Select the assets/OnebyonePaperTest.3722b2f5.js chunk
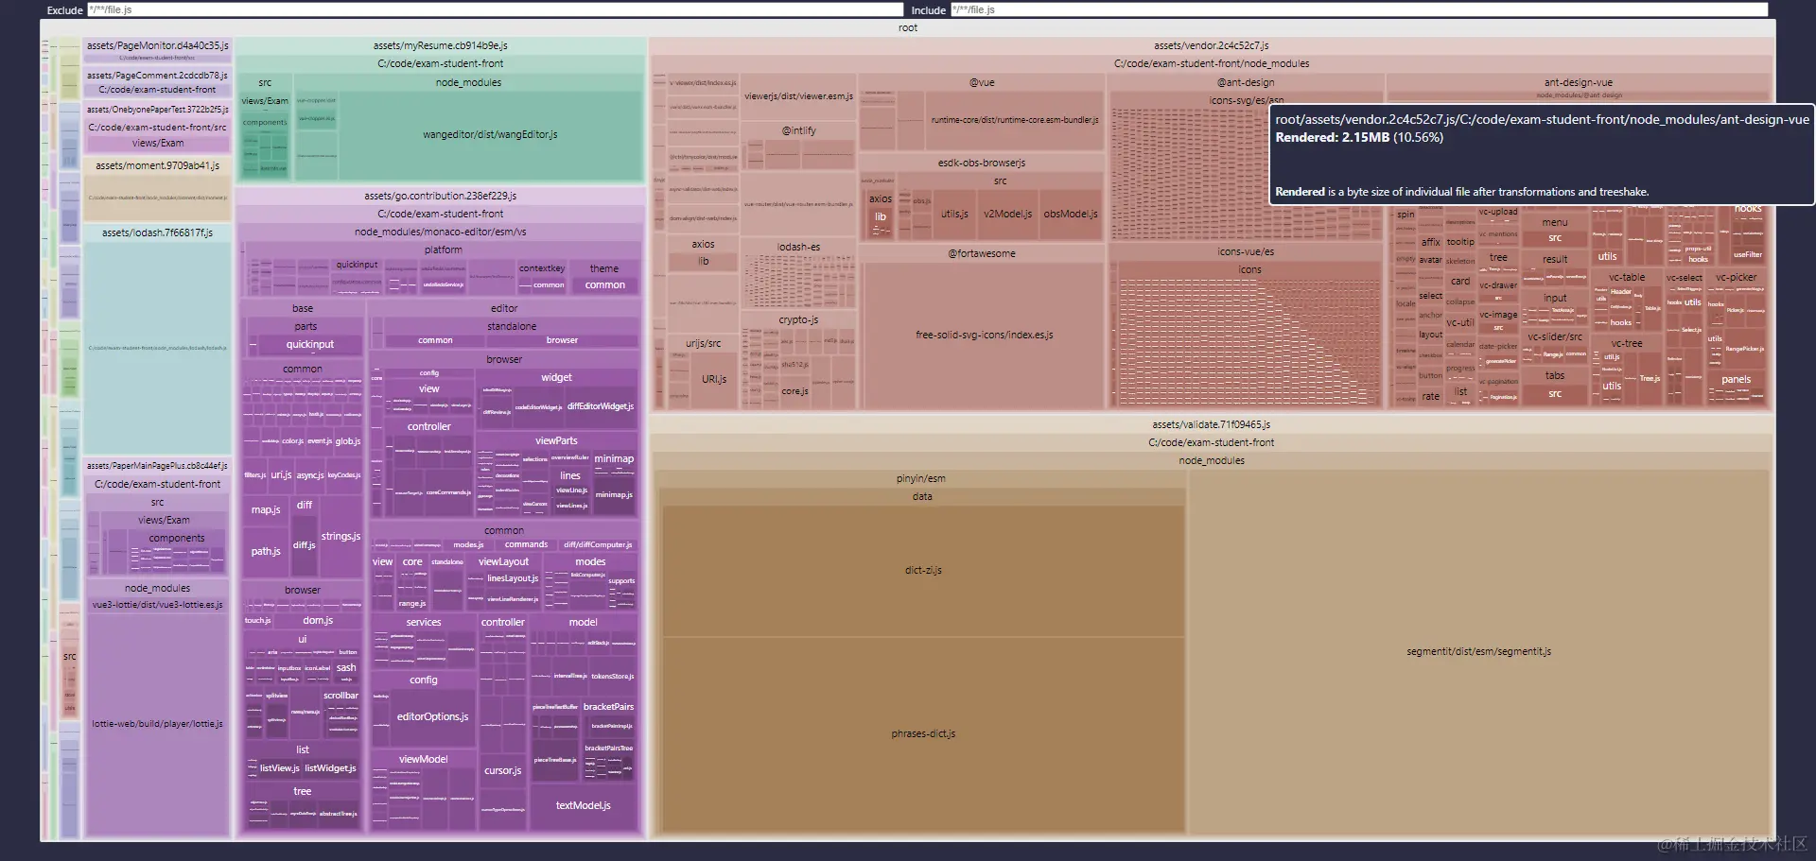This screenshot has height=861, width=1816. pos(157,110)
